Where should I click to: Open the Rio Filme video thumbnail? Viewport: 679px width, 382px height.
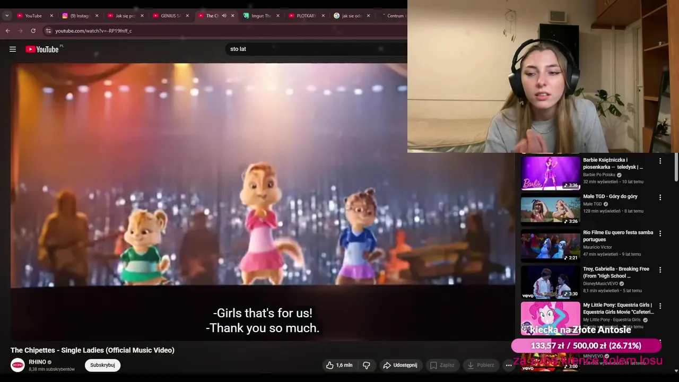550,246
